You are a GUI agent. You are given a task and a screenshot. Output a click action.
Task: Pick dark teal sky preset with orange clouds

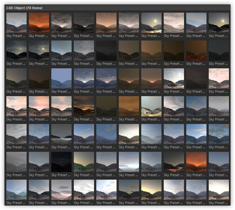[x=129, y=190]
